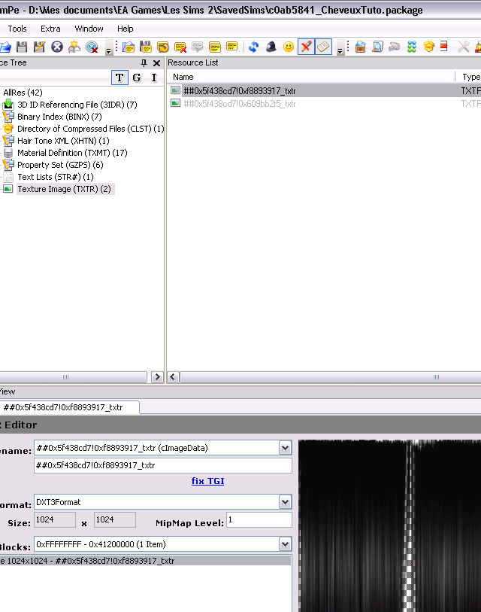The image size is (481, 612).
Task: Select Hair Tone XML (XHTN) node
Action: pyautogui.click(x=63, y=141)
